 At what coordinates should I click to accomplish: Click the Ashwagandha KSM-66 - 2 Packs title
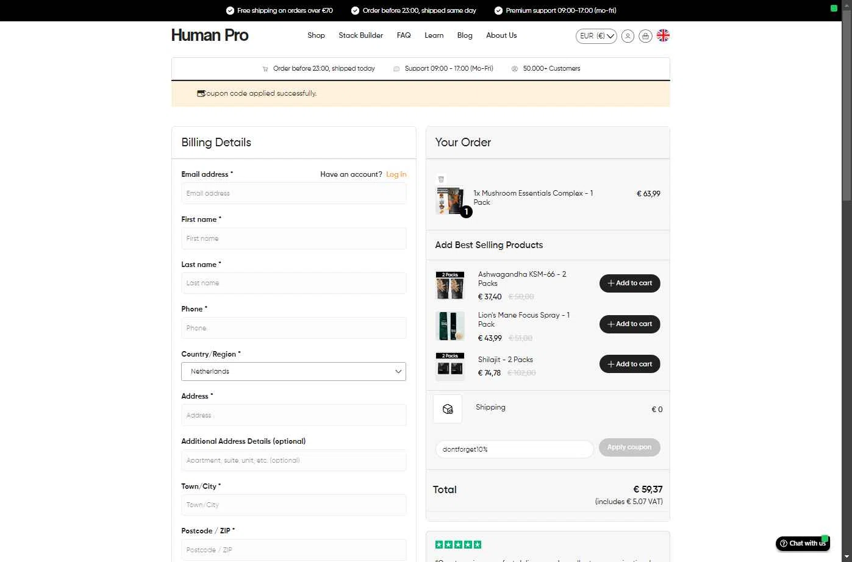click(522, 279)
